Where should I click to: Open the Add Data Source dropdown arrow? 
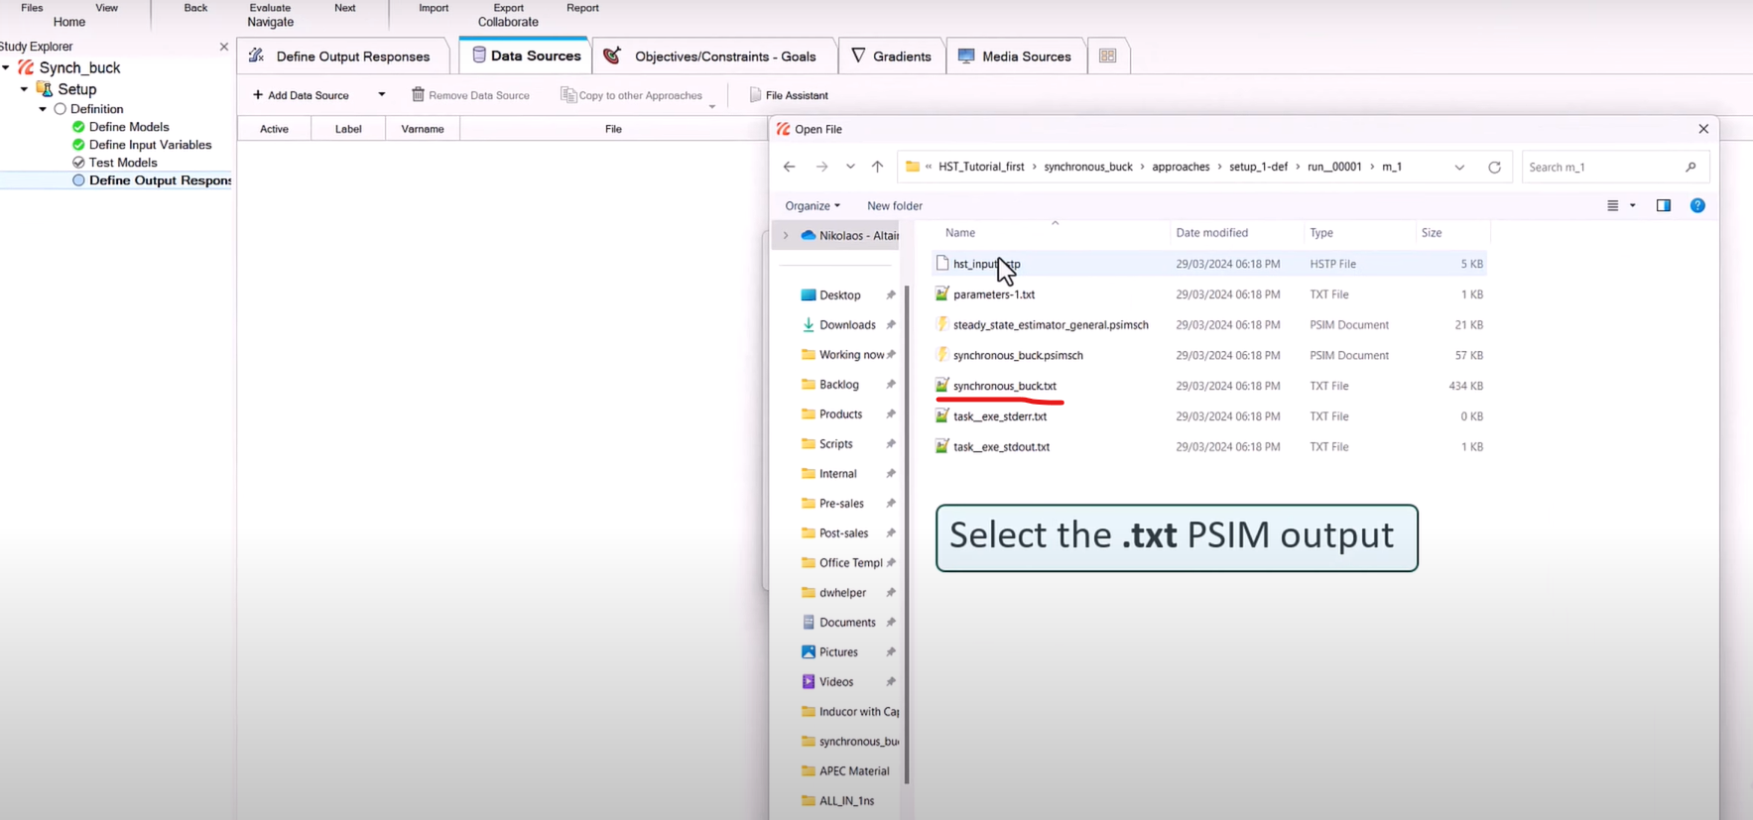[x=381, y=95]
